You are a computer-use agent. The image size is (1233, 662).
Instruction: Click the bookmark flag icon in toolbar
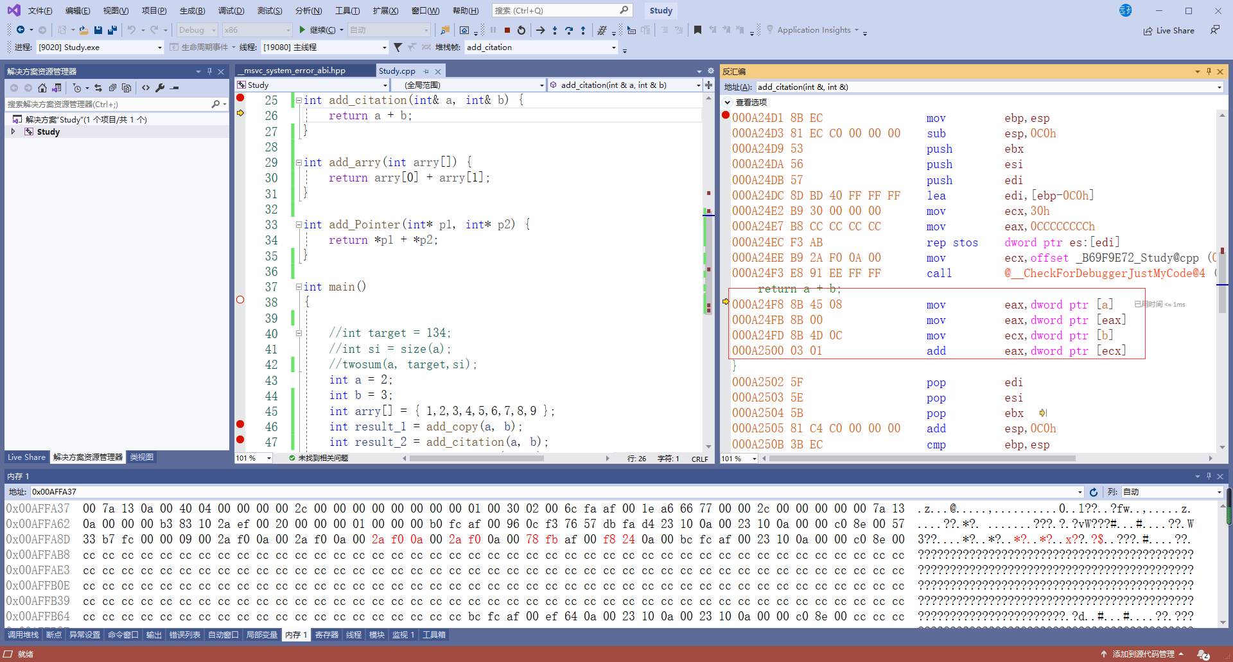(697, 30)
